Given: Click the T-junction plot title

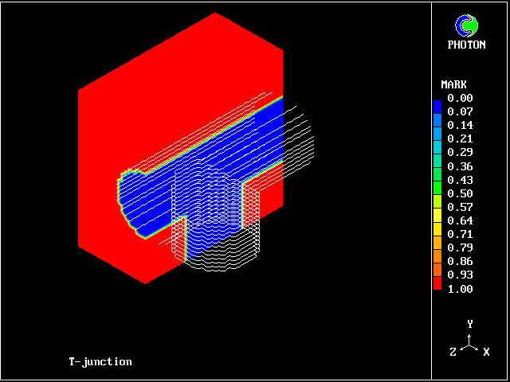Looking at the screenshot, I should [x=100, y=361].
